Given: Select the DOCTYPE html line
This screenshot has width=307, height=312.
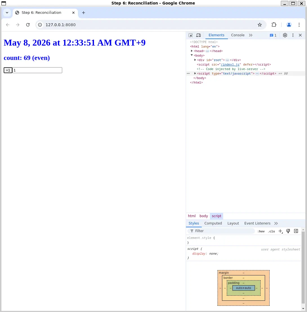Looking at the screenshot, I should point(204,42).
